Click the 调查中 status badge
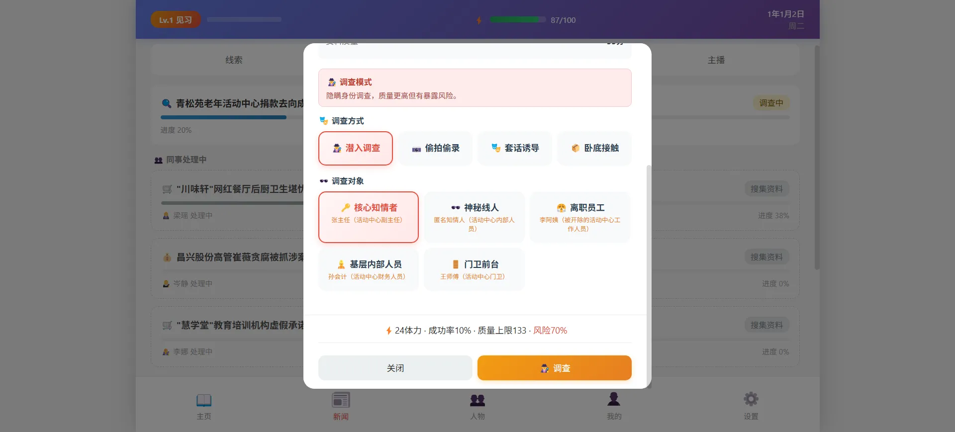The width and height of the screenshot is (955, 432). pyautogui.click(x=771, y=103)
